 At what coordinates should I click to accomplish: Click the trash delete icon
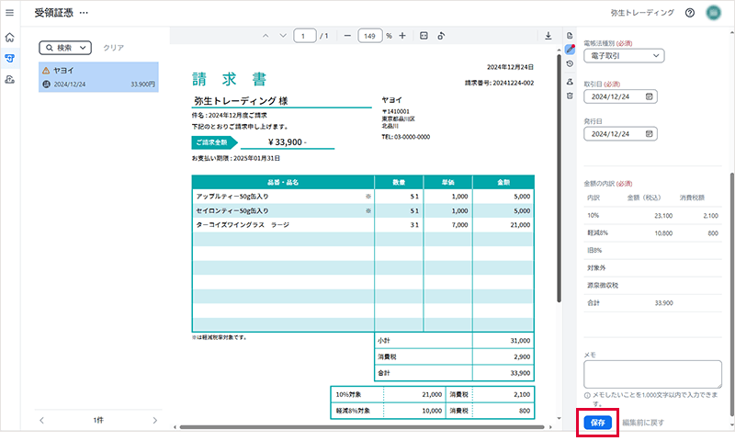click(x=570, y=96)
